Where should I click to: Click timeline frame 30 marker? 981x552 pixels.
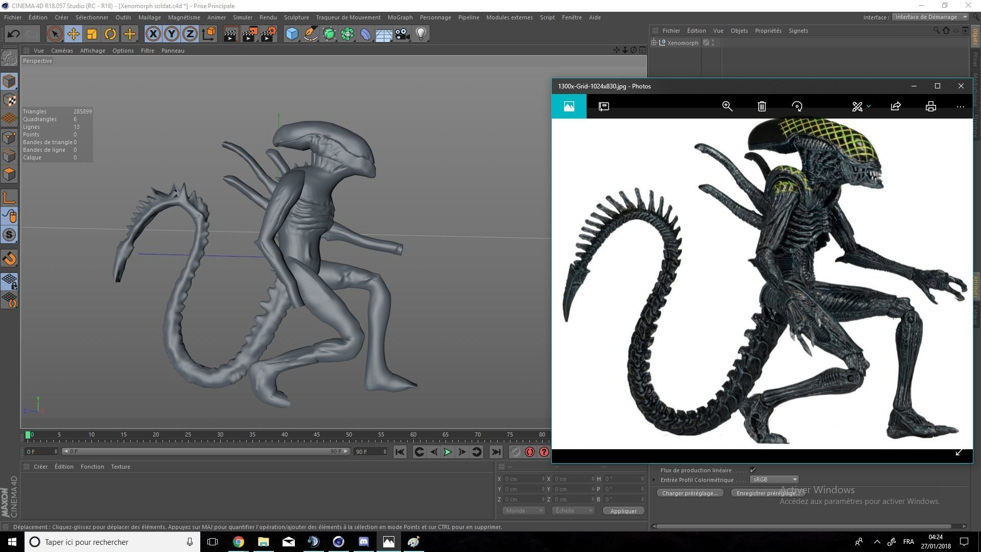[x=220, y=435]
